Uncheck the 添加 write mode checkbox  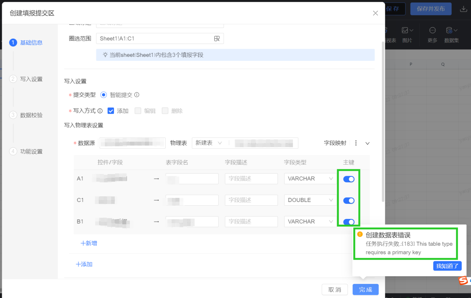click(x=111, y=111)
